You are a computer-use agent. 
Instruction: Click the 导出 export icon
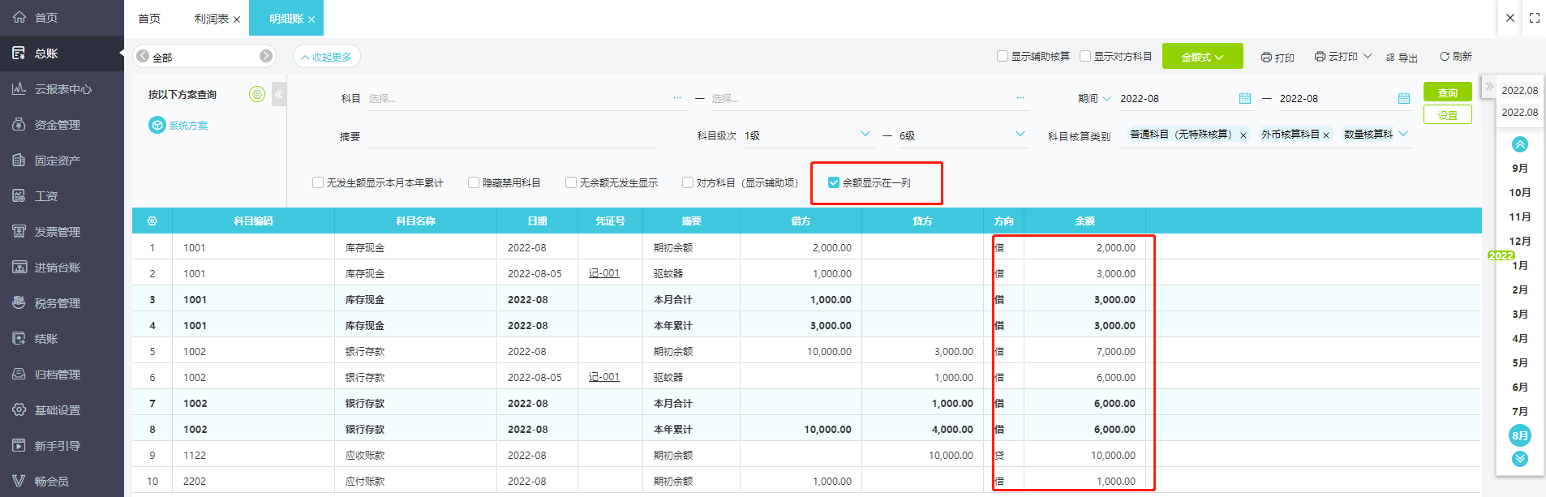click(1390, 58)
